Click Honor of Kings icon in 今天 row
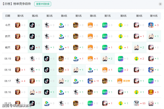164x109 pixels. (x=18, y=25)
